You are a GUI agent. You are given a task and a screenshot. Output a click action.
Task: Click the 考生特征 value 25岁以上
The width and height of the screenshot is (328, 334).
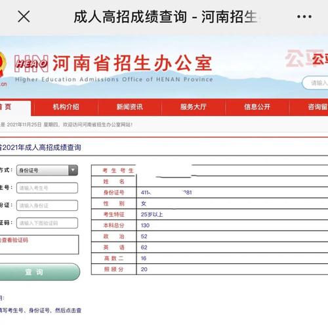click(152, 215)
